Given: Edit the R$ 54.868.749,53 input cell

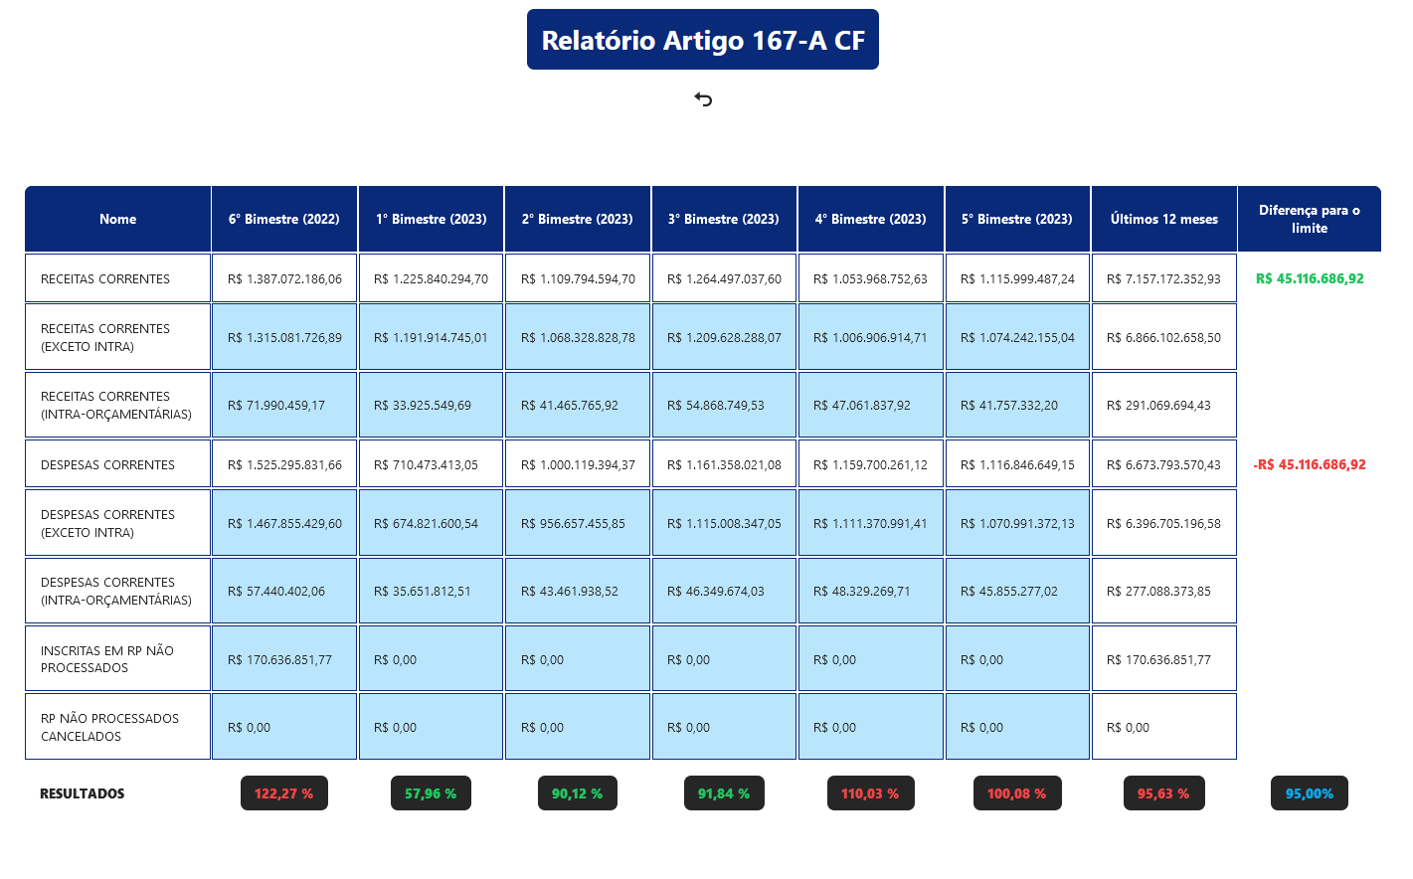Looking at the screenshot, I should 724,405.
